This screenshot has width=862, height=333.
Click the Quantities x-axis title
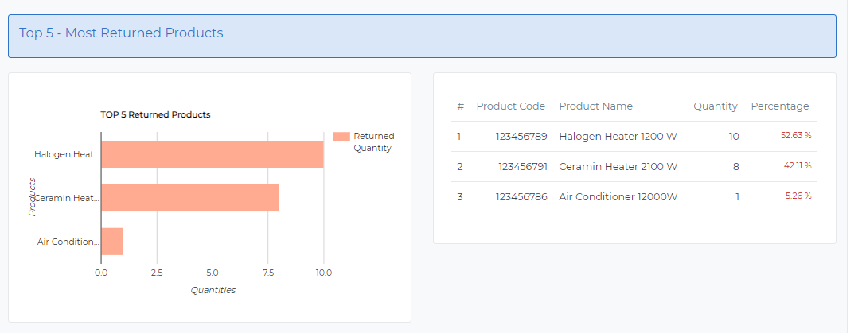[213, 291]
